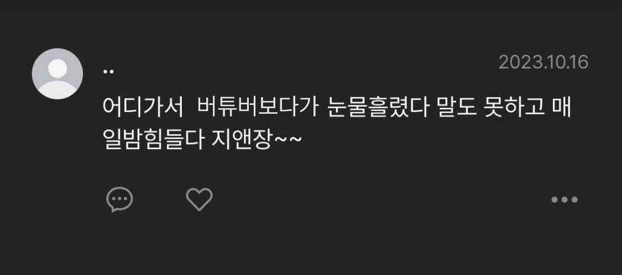This screenshot has height=275, width=622.
Task: Open the three-dot more options menu
Action: point(564,200)
